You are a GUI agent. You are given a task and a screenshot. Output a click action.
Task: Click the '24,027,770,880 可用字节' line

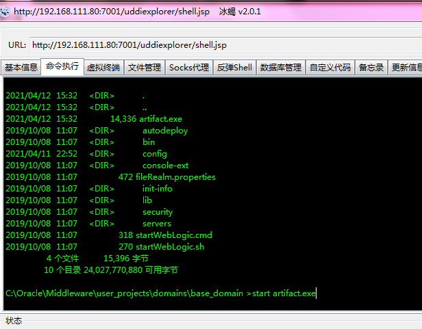coord(131,270)
